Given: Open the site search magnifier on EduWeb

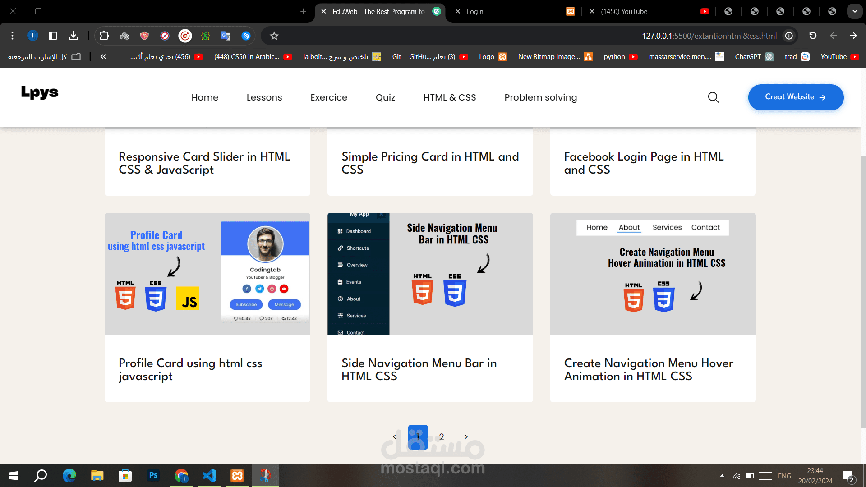Looking at the screenshot, I should point(713,97).
